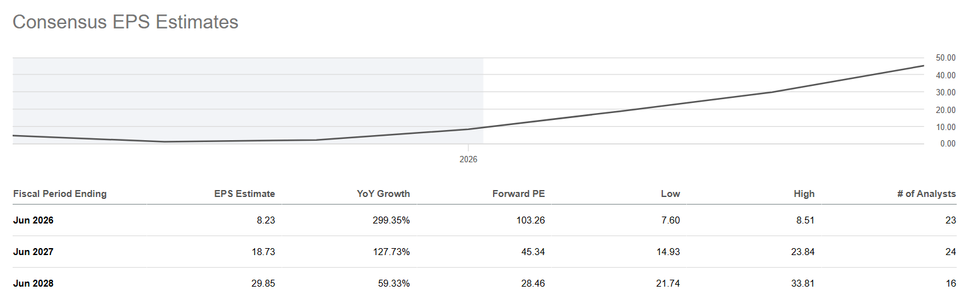Select the High column header
The height and width of the screenshot is (298, 964).
(804, 194)
